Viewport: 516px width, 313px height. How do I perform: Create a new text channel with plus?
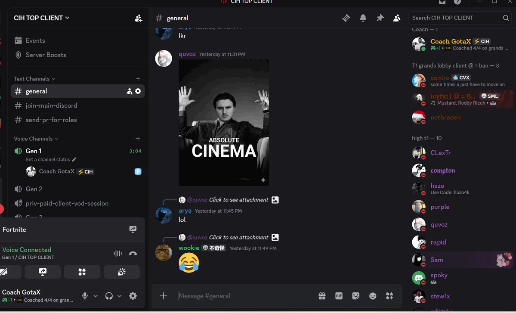coord(138,79)
